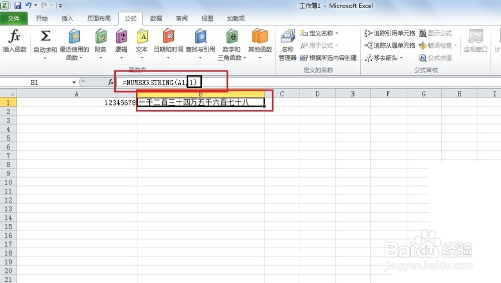
Task: Open Recently Used functions (最近使用的函数) book icon
Action: [75, 35]
